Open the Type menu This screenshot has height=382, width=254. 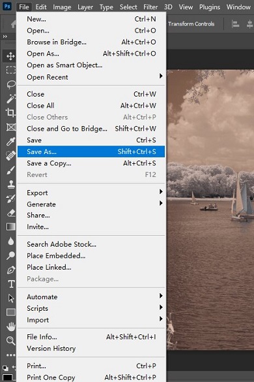coord(106,7)
